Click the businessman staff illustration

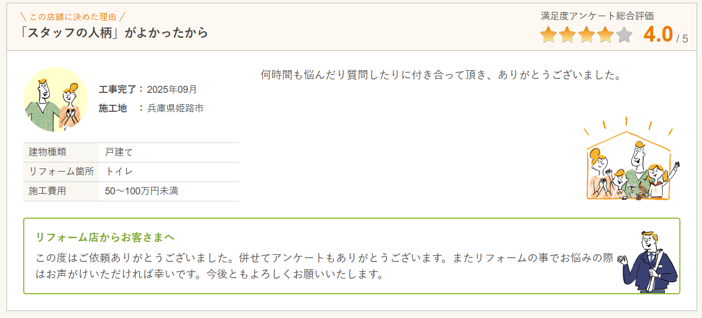[650, 262]
